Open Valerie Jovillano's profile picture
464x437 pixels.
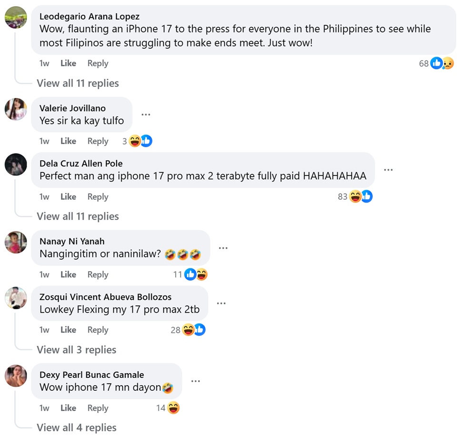pyautogui.click(x=16, y=109)
